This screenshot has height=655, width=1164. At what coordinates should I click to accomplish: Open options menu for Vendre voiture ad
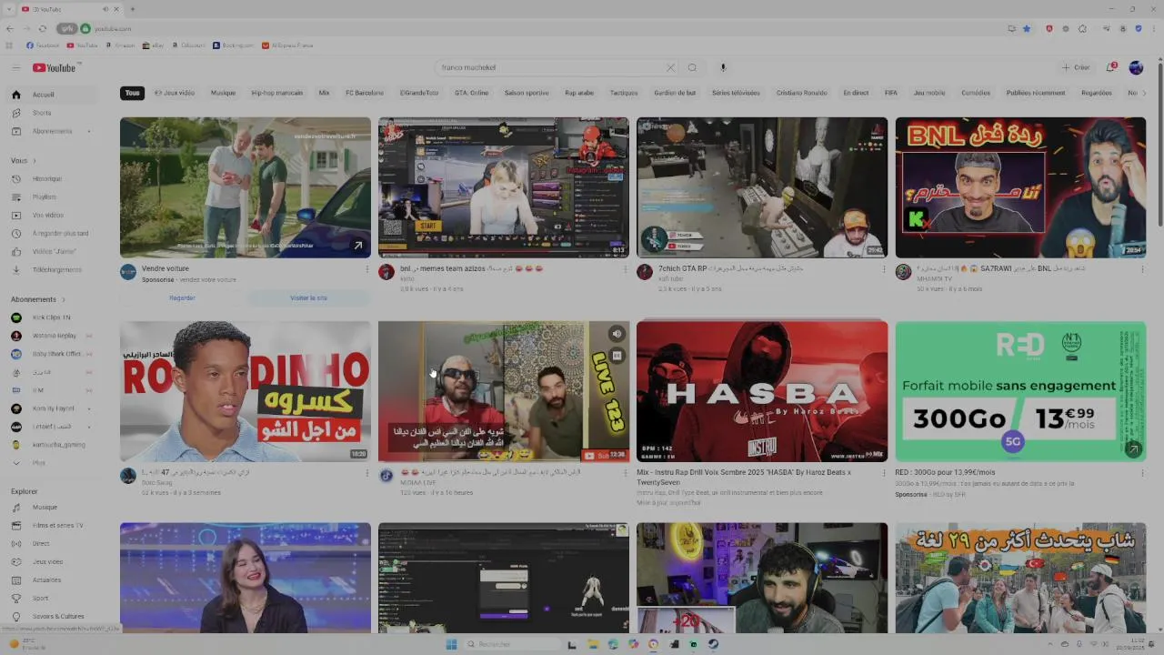pyautogui.click(x=367, y=269)
